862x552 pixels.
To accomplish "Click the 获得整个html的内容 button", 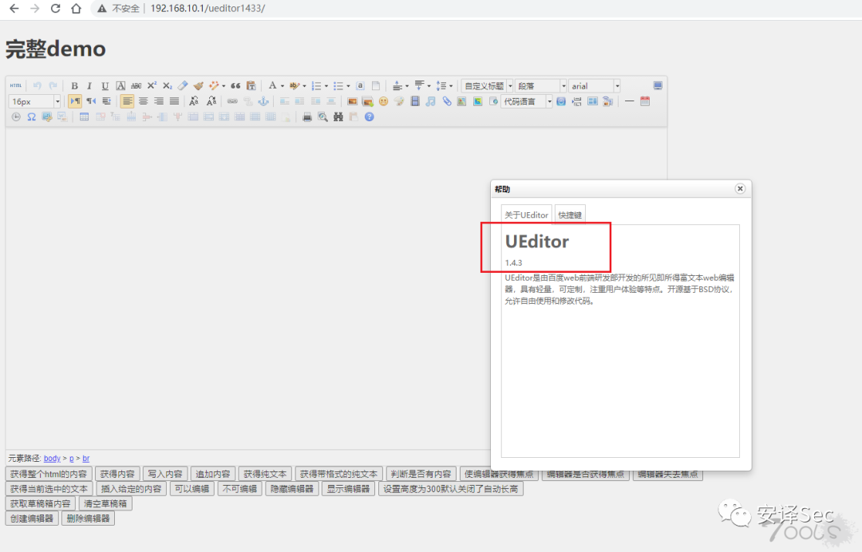I will coord(49,474).
